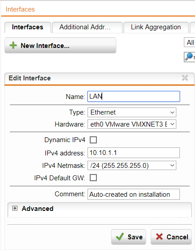Click the Comment field Auto-created on installation

coord(134,194)
